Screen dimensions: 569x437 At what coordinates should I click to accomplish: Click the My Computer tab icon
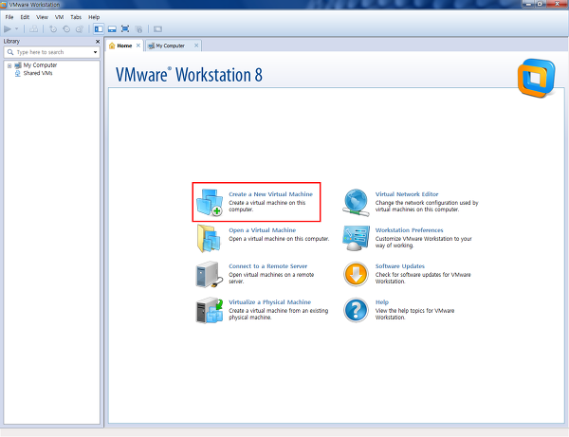tap(152, 46)
